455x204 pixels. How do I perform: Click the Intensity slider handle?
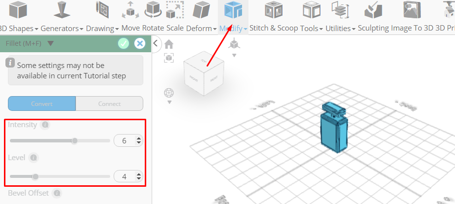pos(75,141)
